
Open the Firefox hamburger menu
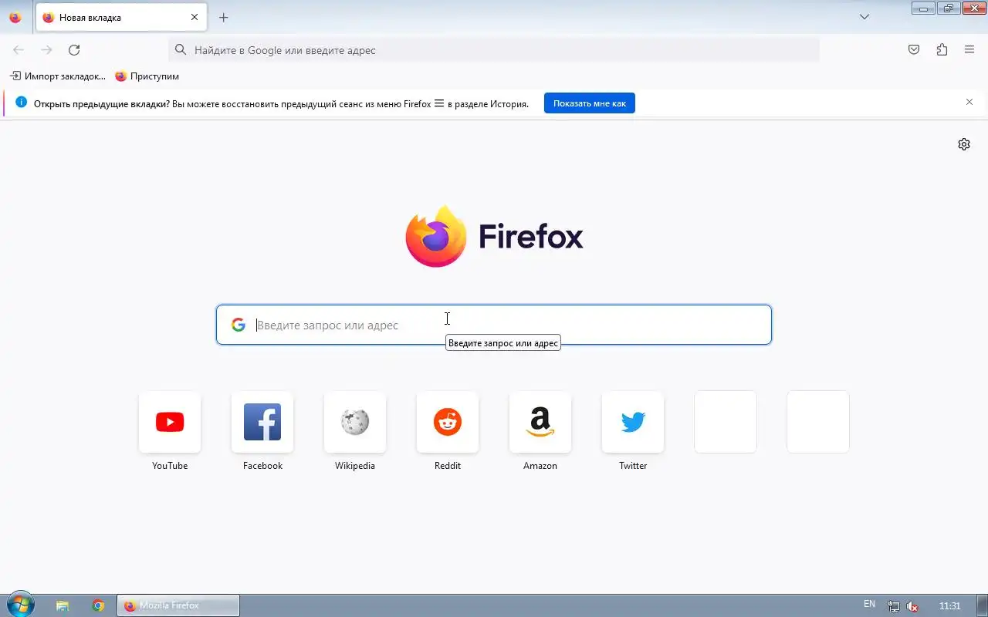point(969,50)
